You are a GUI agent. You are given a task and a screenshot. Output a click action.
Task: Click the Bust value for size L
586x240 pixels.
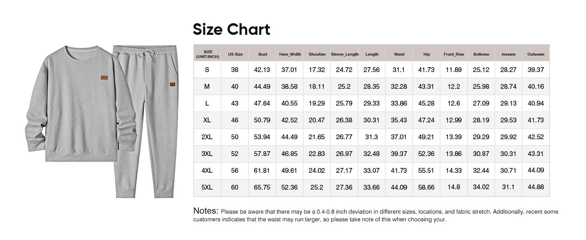pyautogui.click(x=262, y=103)
